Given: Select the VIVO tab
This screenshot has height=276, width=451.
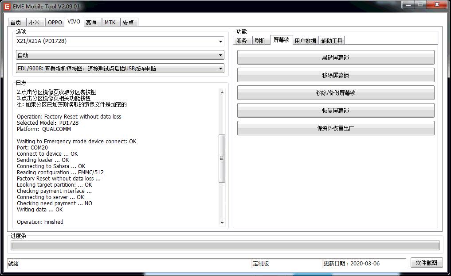Looking at the screenshot, I should [x=74, y=22].
